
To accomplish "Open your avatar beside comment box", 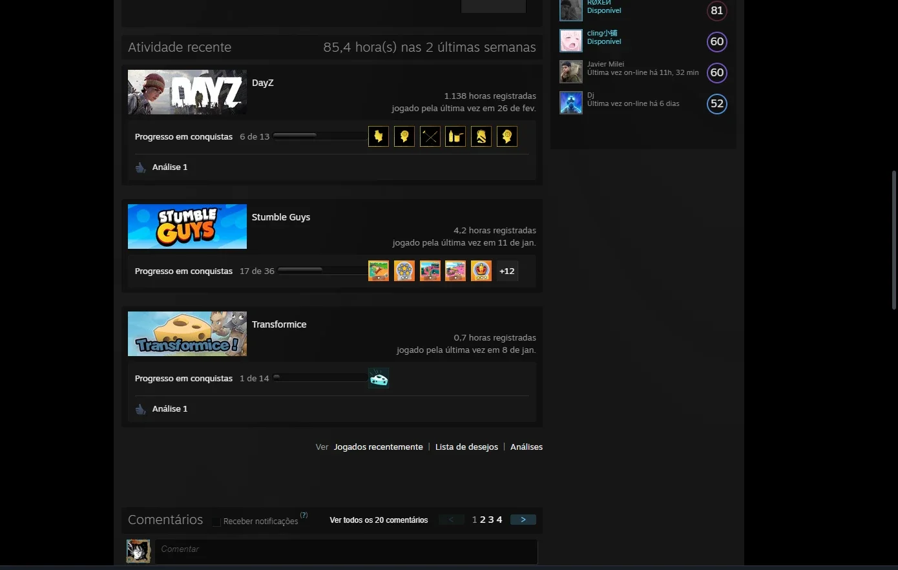I will 138,551.
